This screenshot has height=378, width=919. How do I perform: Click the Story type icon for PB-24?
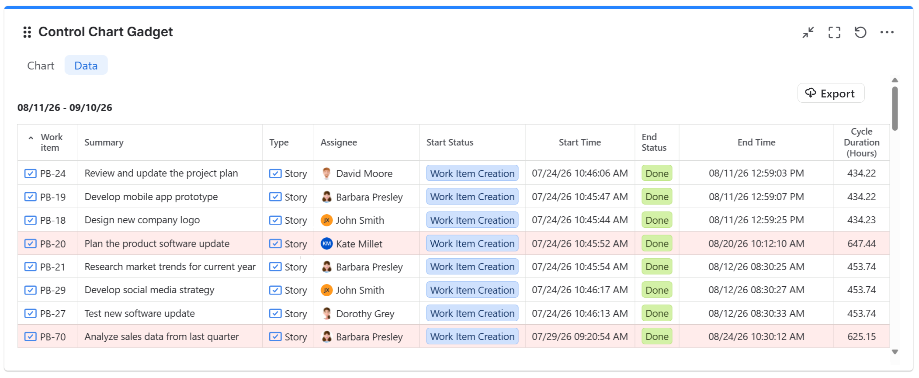coord(275,173)
